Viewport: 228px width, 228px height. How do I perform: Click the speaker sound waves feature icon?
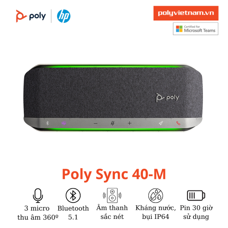[112, 195]
